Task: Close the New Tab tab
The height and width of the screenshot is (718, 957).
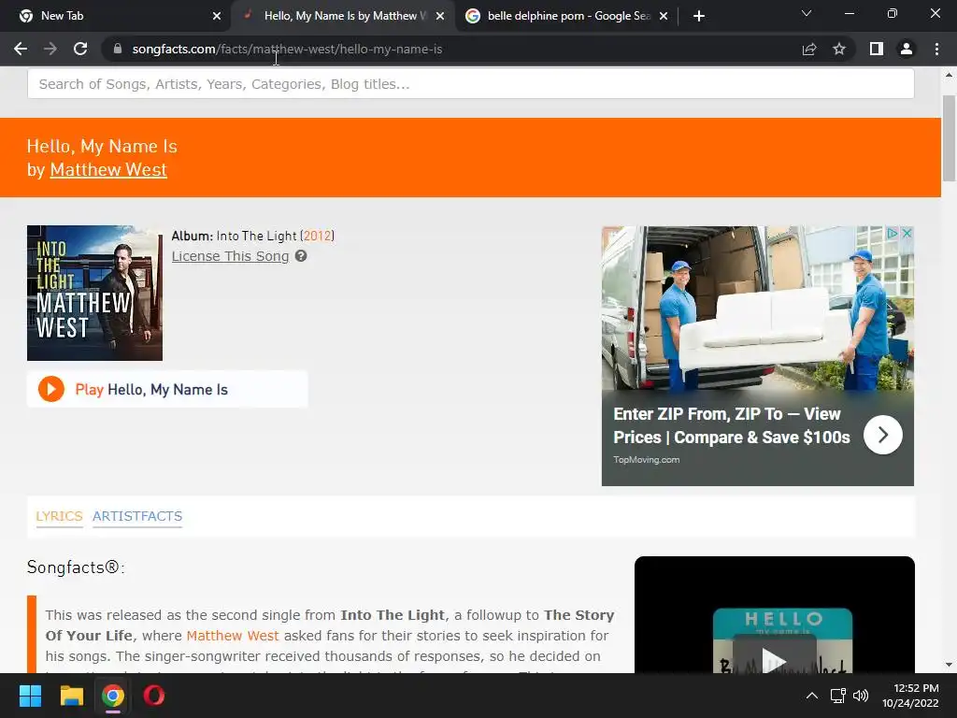Action: pos(217,16)
